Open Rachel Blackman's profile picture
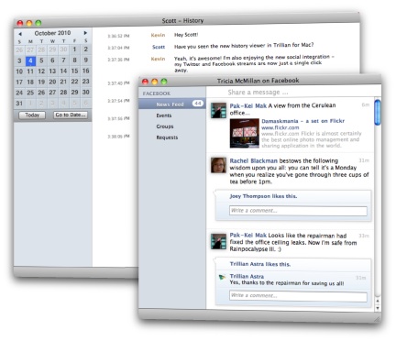Screen dimensions: 396x341 [x=218, y=165]
